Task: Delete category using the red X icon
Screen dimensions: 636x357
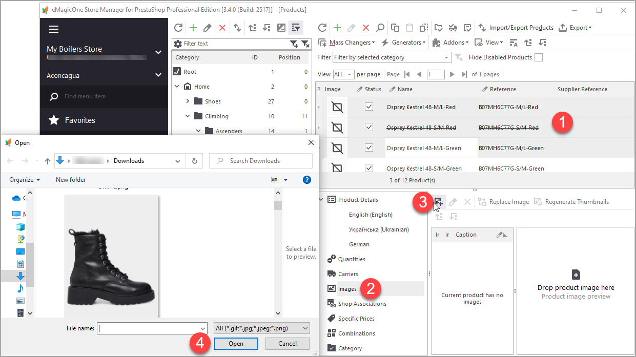Action: [x=222, y=28]
